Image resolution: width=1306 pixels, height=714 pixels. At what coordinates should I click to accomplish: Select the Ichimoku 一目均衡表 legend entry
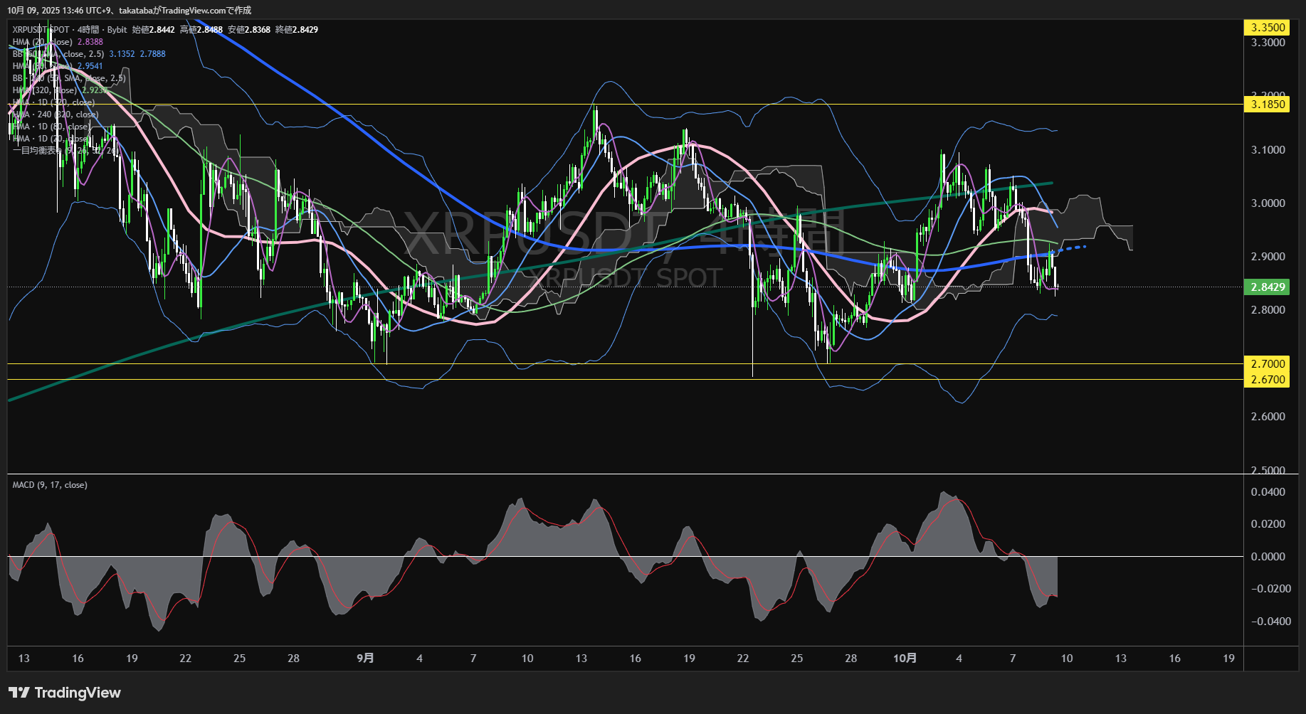tap(36, 151)
